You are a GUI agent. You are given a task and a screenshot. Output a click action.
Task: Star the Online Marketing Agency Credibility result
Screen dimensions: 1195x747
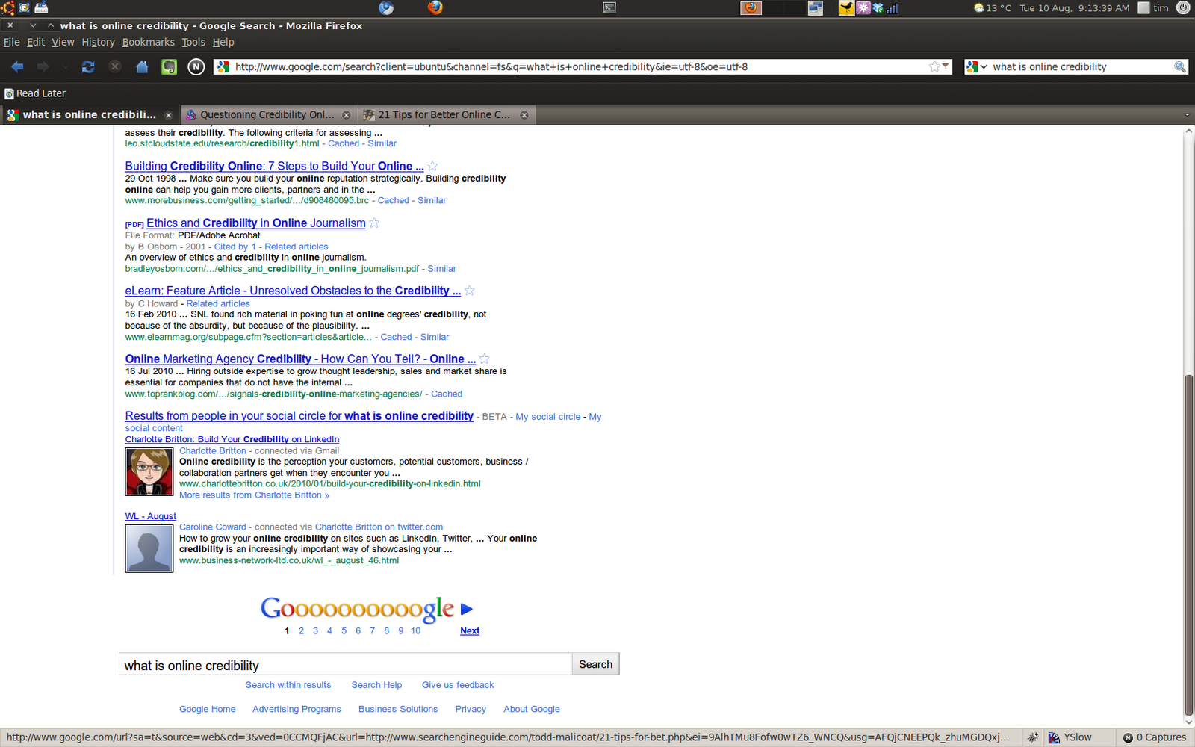tap(484, 359)
